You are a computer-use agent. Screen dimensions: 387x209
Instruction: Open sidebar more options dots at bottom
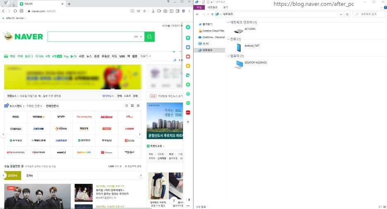click(x=188, y=206)
